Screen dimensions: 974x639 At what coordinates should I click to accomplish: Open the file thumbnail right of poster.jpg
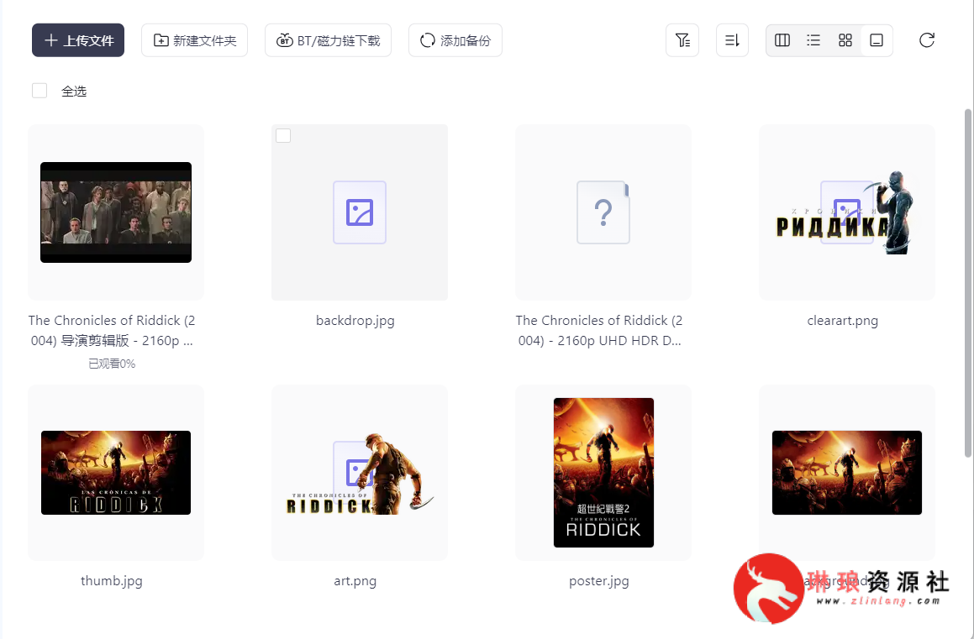(846, 473)
